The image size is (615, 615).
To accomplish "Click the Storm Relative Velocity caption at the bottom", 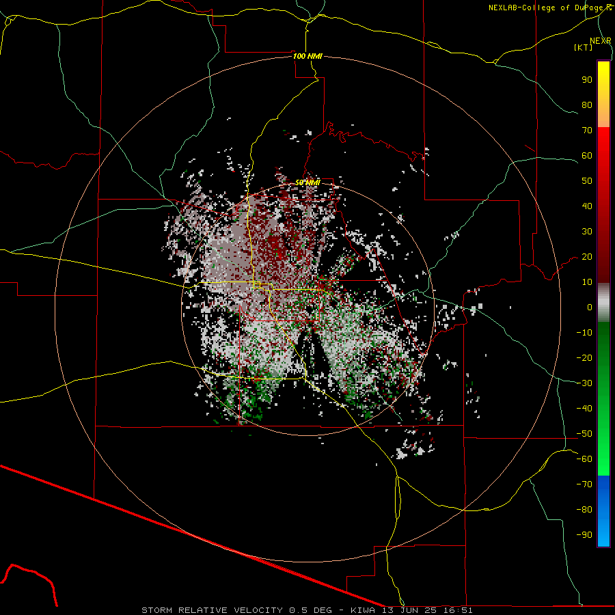I will (x=307, y=610).
